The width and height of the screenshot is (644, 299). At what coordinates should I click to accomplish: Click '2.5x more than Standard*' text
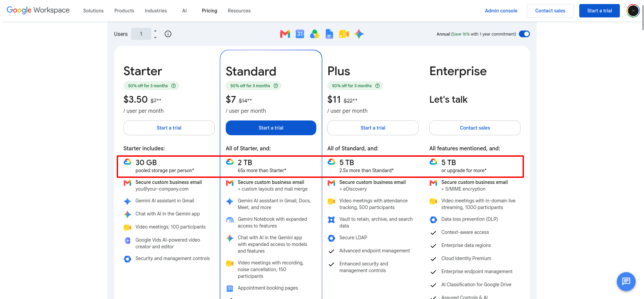click(x=367, y=170)
